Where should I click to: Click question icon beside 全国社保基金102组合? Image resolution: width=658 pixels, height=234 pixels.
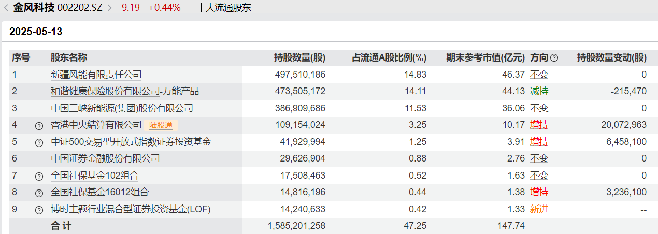(39, 176)
